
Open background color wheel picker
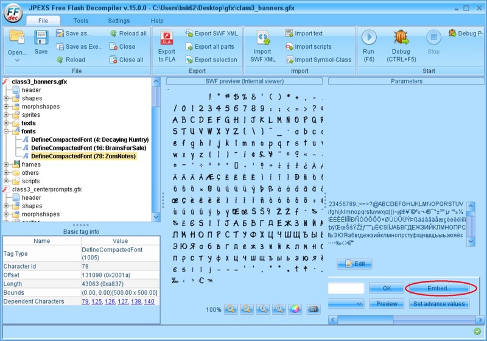(x=295, y=309)
